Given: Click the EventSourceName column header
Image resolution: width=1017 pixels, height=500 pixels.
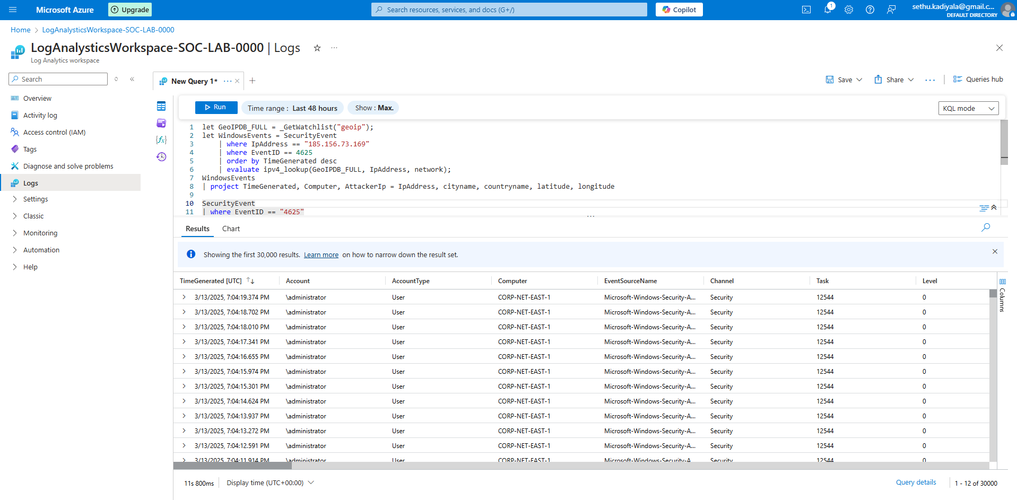Looking at the screenshot, I should [x=630, y=281].
